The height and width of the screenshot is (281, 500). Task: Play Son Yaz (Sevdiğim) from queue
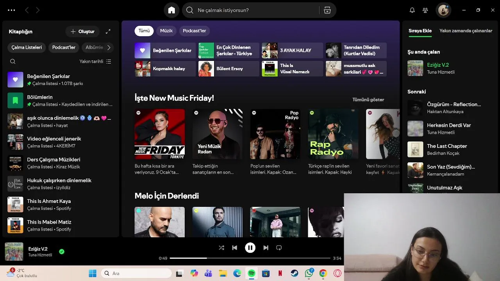pos(449,170)
